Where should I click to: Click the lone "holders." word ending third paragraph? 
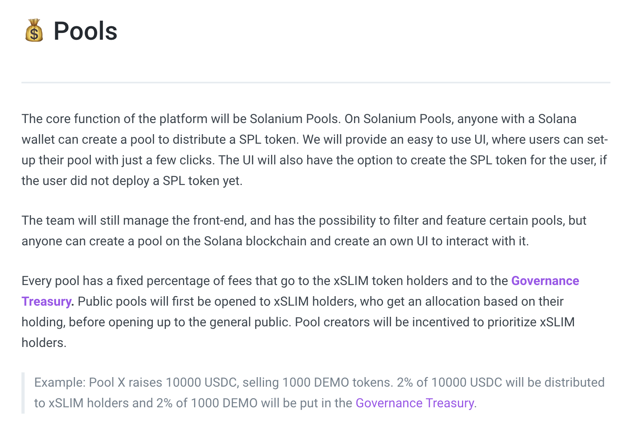(x=44, y=343)
